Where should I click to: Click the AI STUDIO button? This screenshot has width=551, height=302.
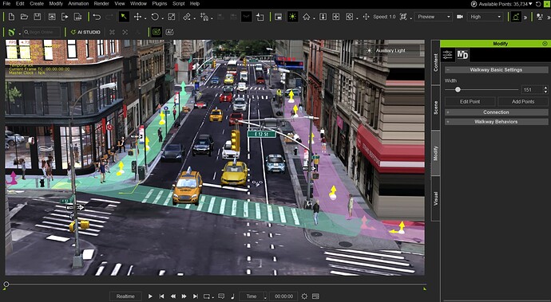click(85, 32)
